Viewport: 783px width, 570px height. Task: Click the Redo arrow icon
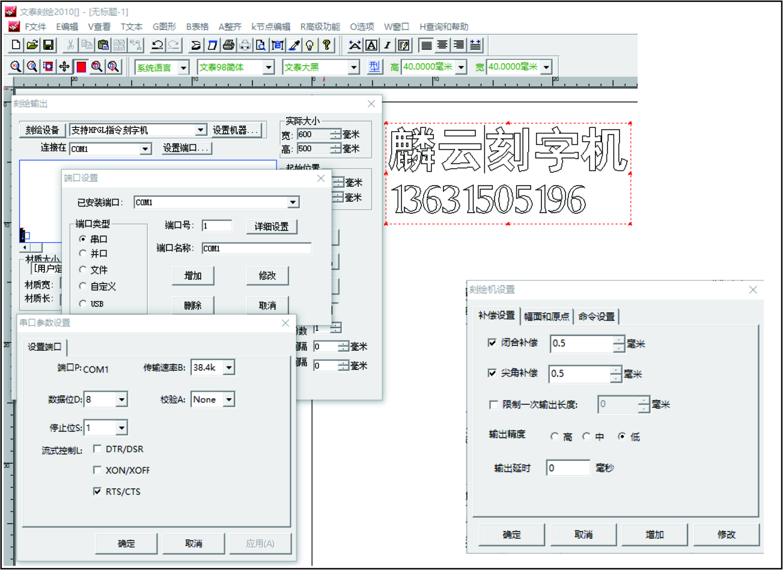click(x=174, y=45)
